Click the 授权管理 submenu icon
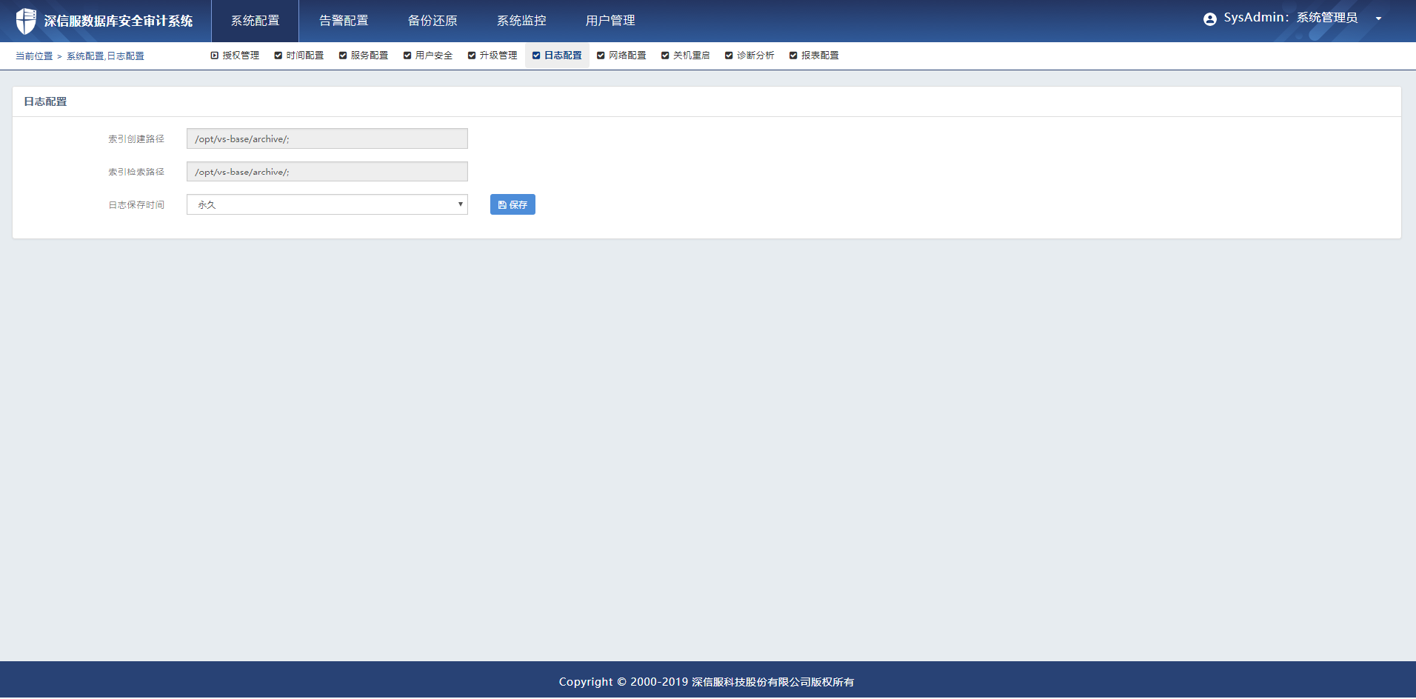Image resolution: width=1416 pixels, height=699 pixels. [215, 56]
